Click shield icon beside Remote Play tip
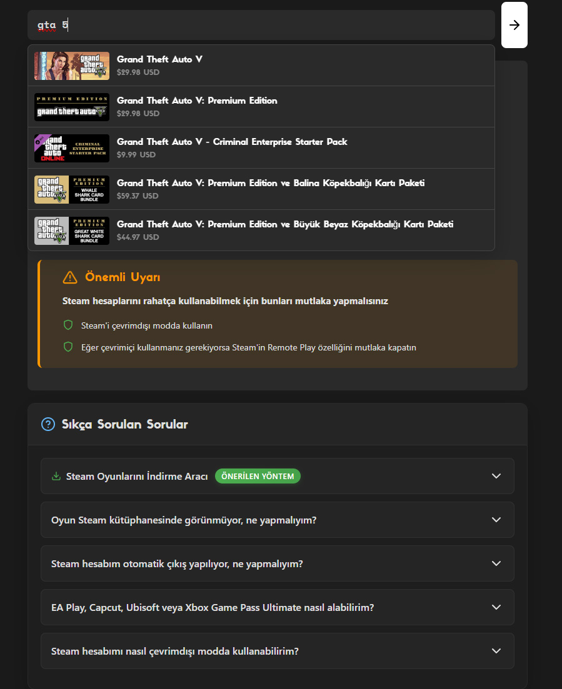This screenshot has width=562, height=689. 68,347
